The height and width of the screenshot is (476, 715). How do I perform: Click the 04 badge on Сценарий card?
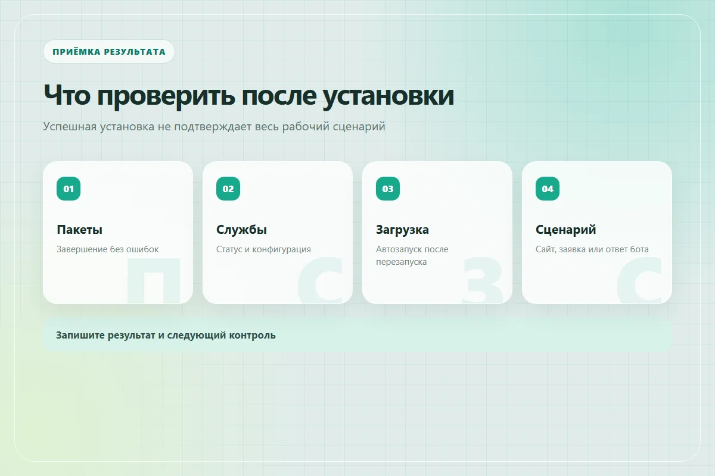coord(548,189)
